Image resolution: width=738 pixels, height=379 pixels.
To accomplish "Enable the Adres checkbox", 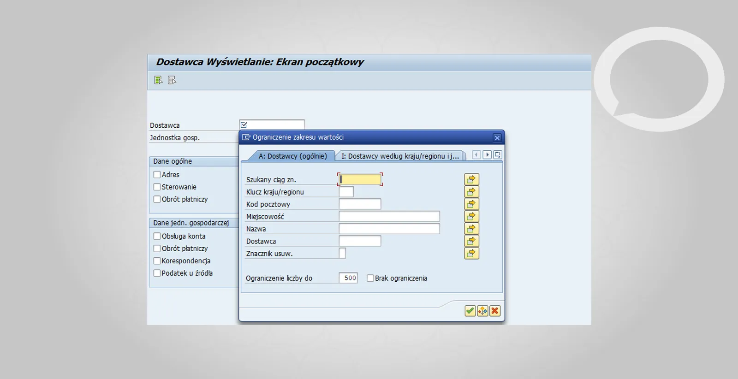I will (157, 175).
